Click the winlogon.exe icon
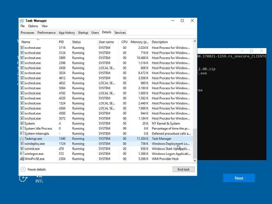 22,154
